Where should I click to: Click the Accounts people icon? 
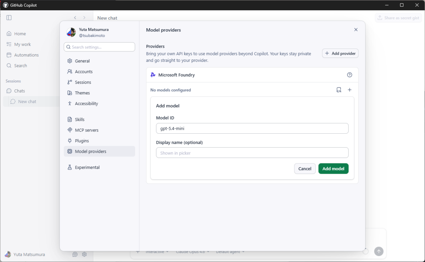pos(70,72)
